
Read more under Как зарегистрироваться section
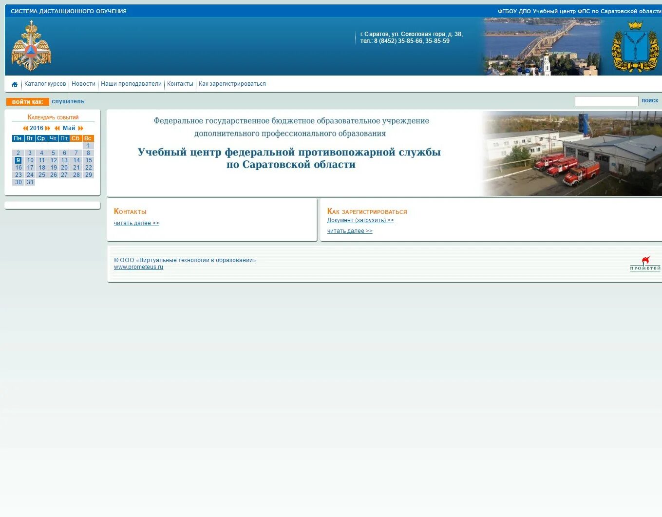[x=350, y=231]
